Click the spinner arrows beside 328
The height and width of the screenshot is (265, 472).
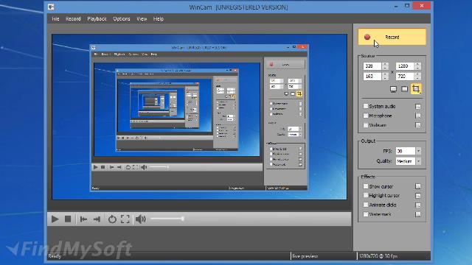pos(385,66)
